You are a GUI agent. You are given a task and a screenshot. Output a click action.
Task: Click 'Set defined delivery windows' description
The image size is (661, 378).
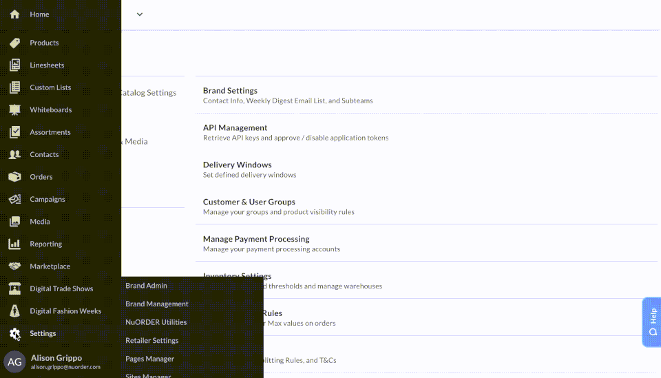(x=249, y=175)
